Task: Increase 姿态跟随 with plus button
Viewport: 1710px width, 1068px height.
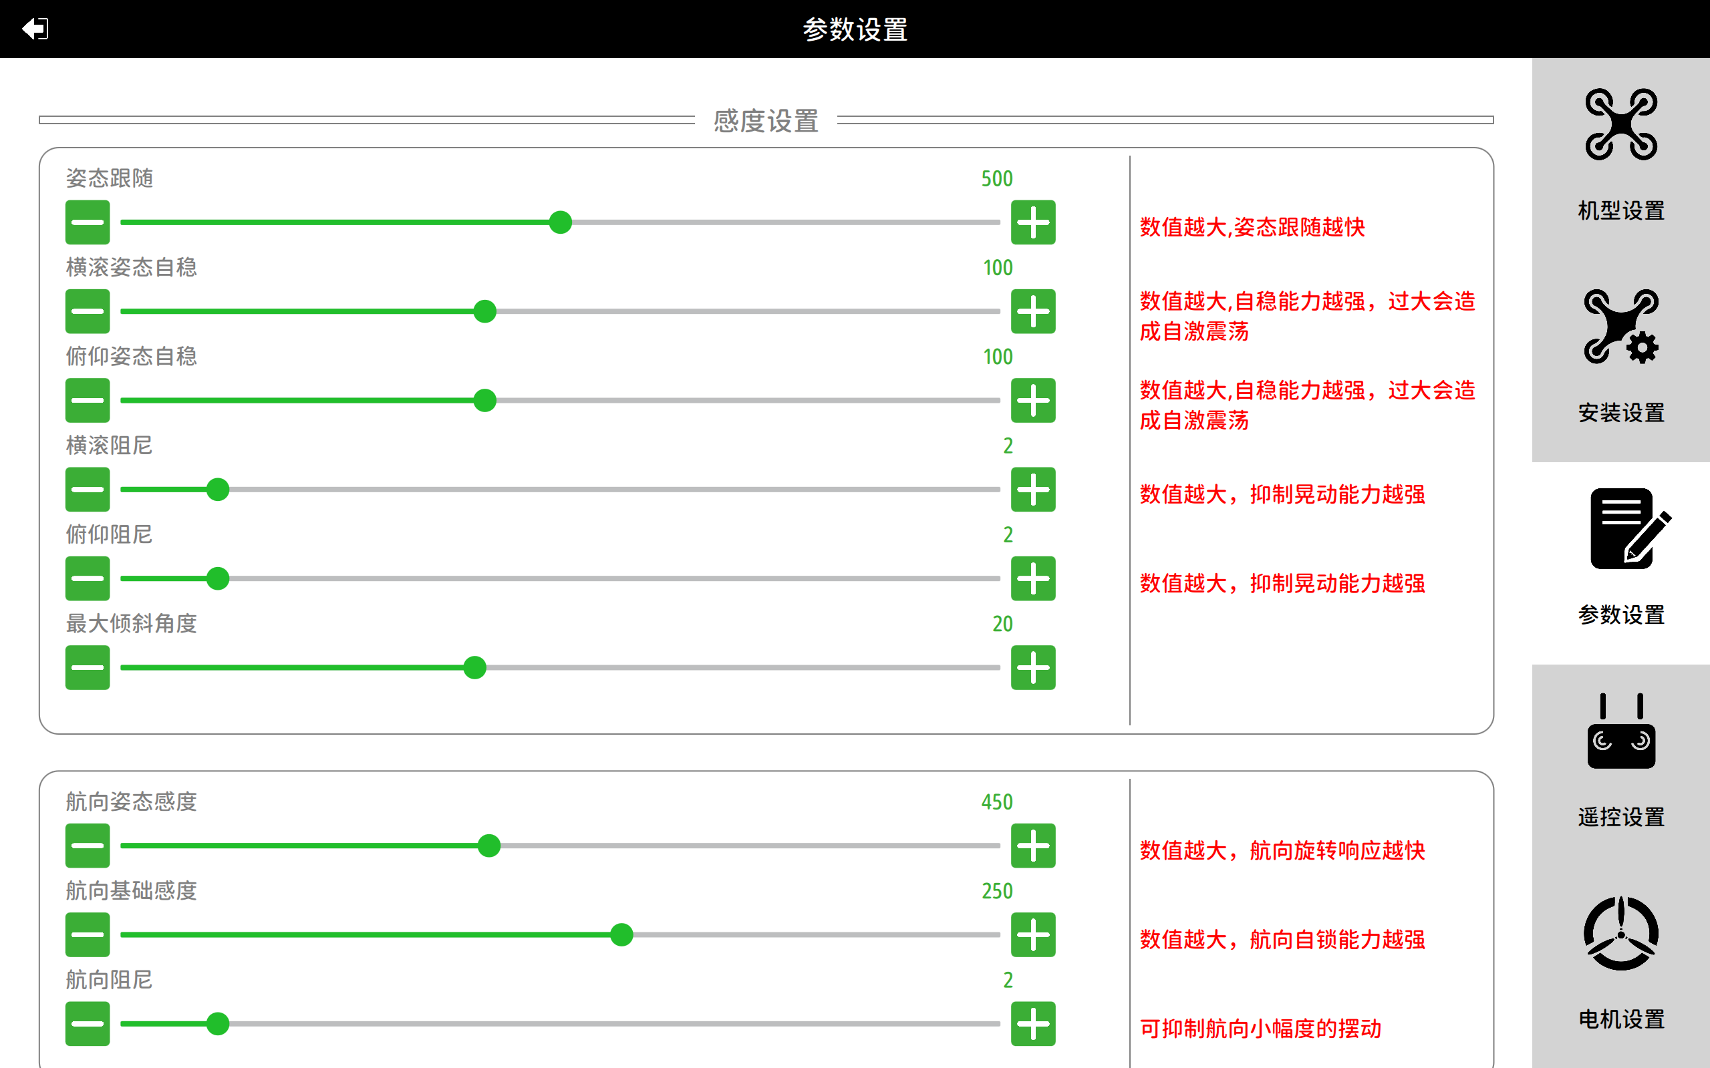Action: coord(1032,222)
